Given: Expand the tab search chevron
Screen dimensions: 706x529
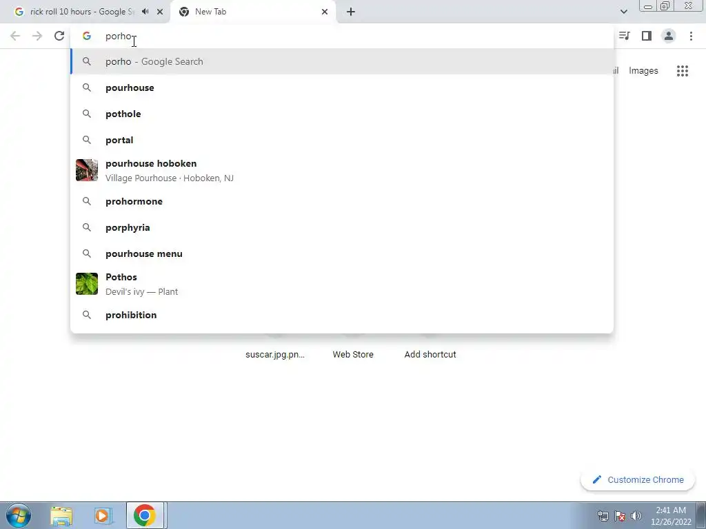Looking at the screenshot, I should coord(623,12).
